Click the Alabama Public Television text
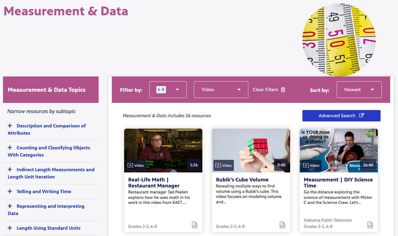398x236 pixels. pos(328,220)
